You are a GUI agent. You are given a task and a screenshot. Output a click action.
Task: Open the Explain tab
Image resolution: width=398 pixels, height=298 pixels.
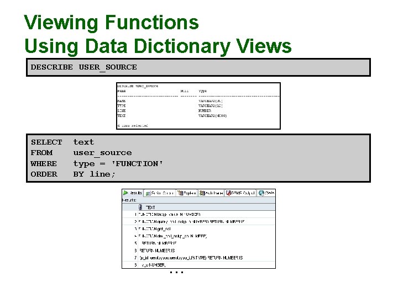(187, 193)
